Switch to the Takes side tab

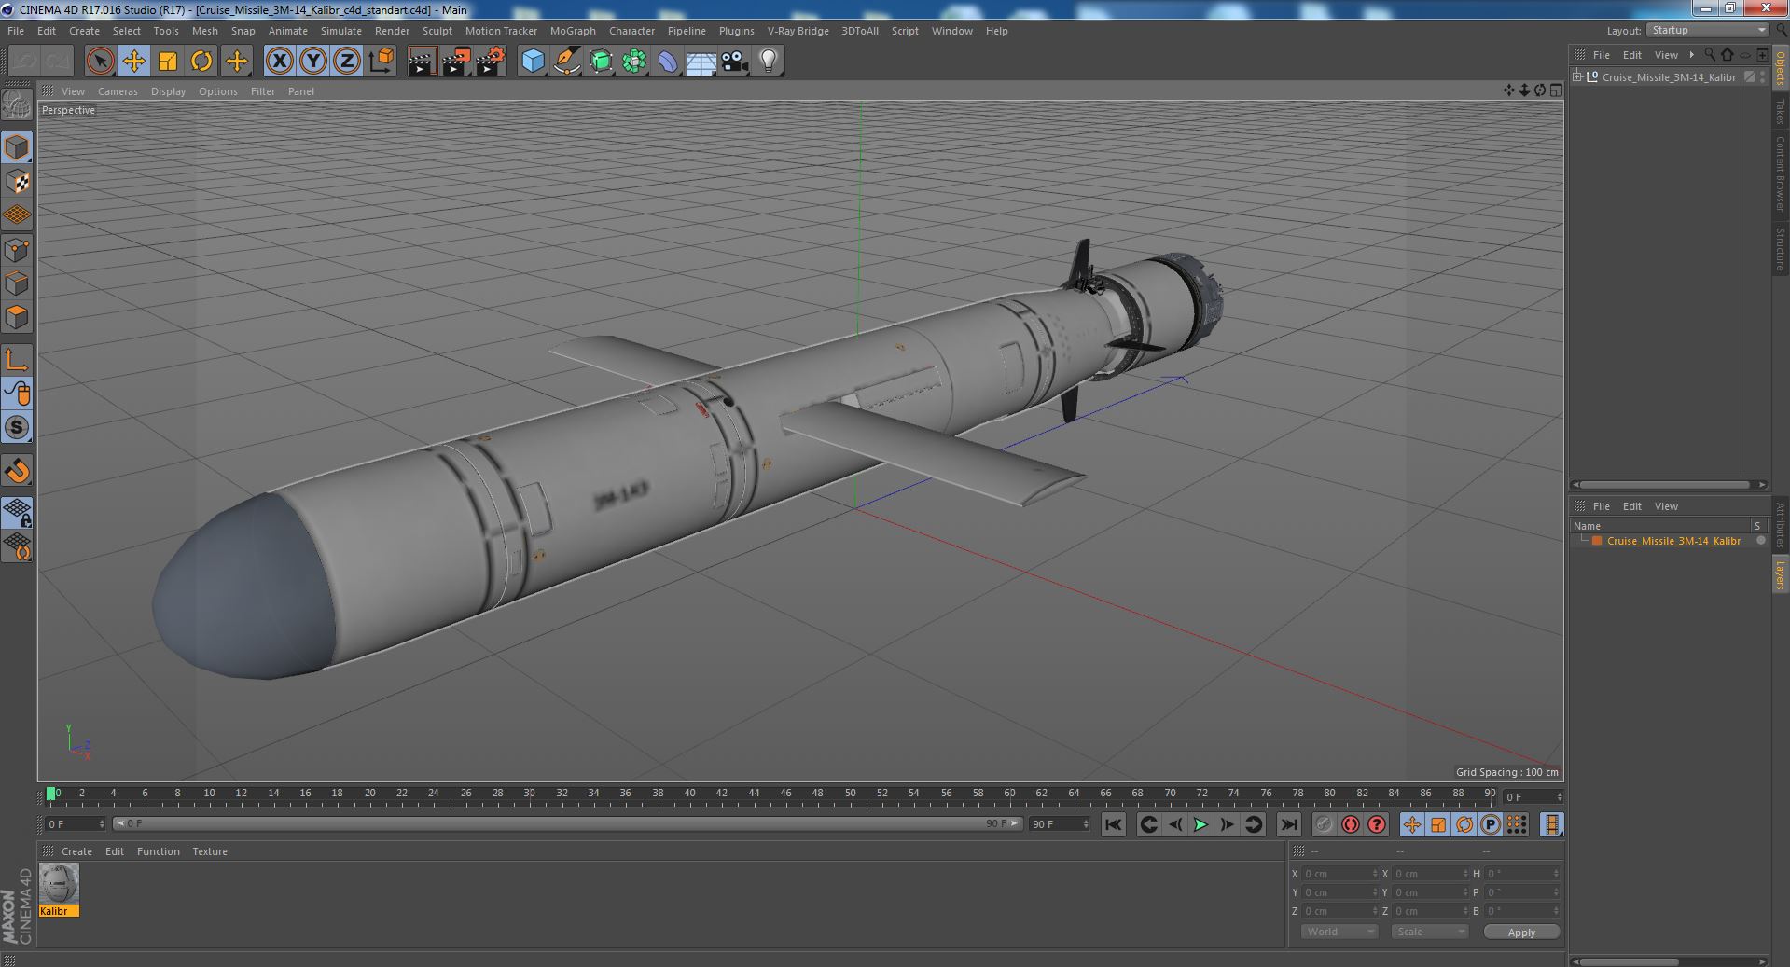[1780, 111]
